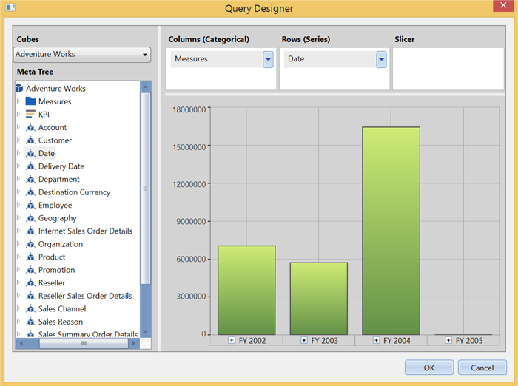
Task: Select Destination Currency in the Meta Tree
Action: tap(74, 192)
